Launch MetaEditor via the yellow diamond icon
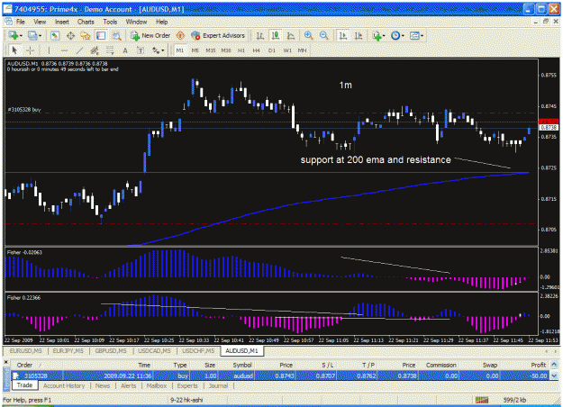The width and height of the screenshot is (563, 407). coord(180,35)
